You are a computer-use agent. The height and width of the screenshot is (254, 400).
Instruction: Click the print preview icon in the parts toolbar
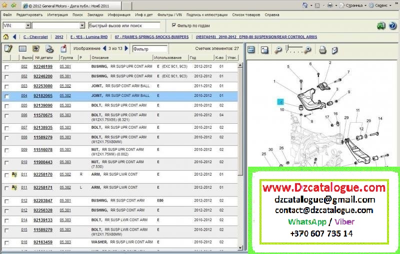pos(49,48)
